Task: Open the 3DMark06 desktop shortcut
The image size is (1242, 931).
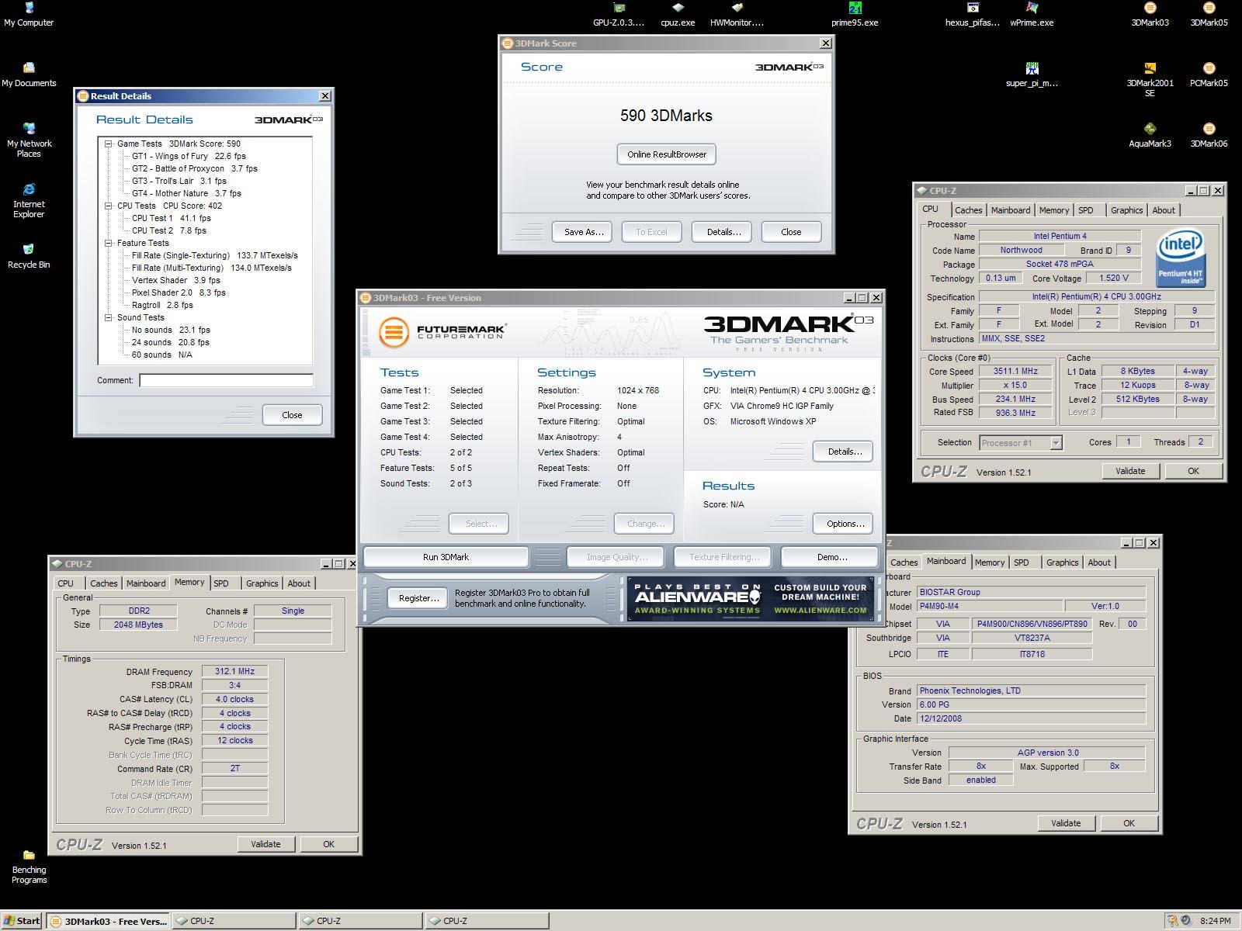Action: point(1209,135)
